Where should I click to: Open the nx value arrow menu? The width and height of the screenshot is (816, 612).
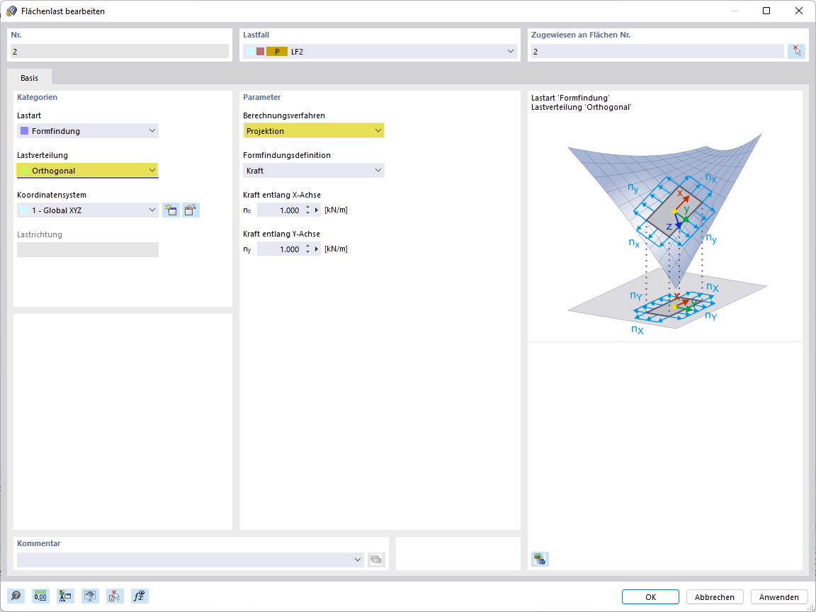point(317,210)
